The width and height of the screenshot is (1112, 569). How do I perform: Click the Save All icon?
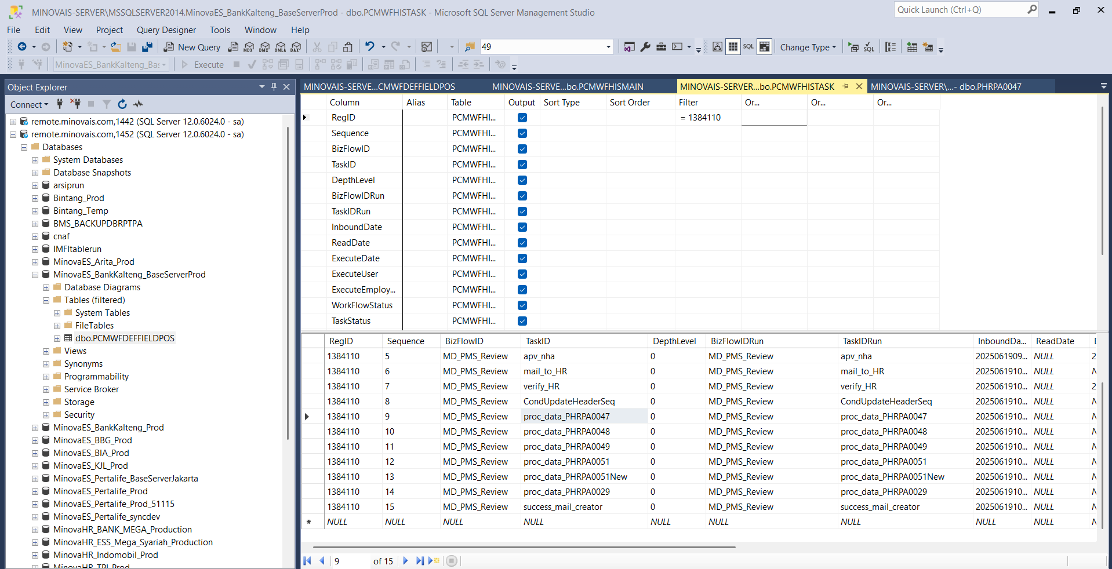(147, 47)
